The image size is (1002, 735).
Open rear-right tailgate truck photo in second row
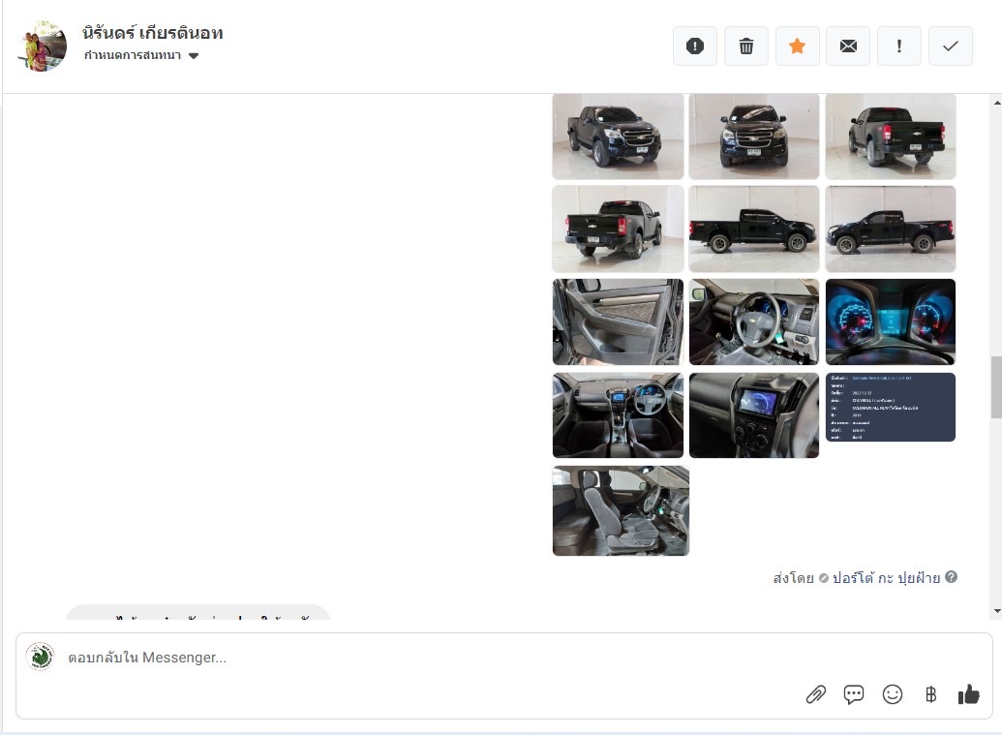pyautogui.click(x=618, y=229)
